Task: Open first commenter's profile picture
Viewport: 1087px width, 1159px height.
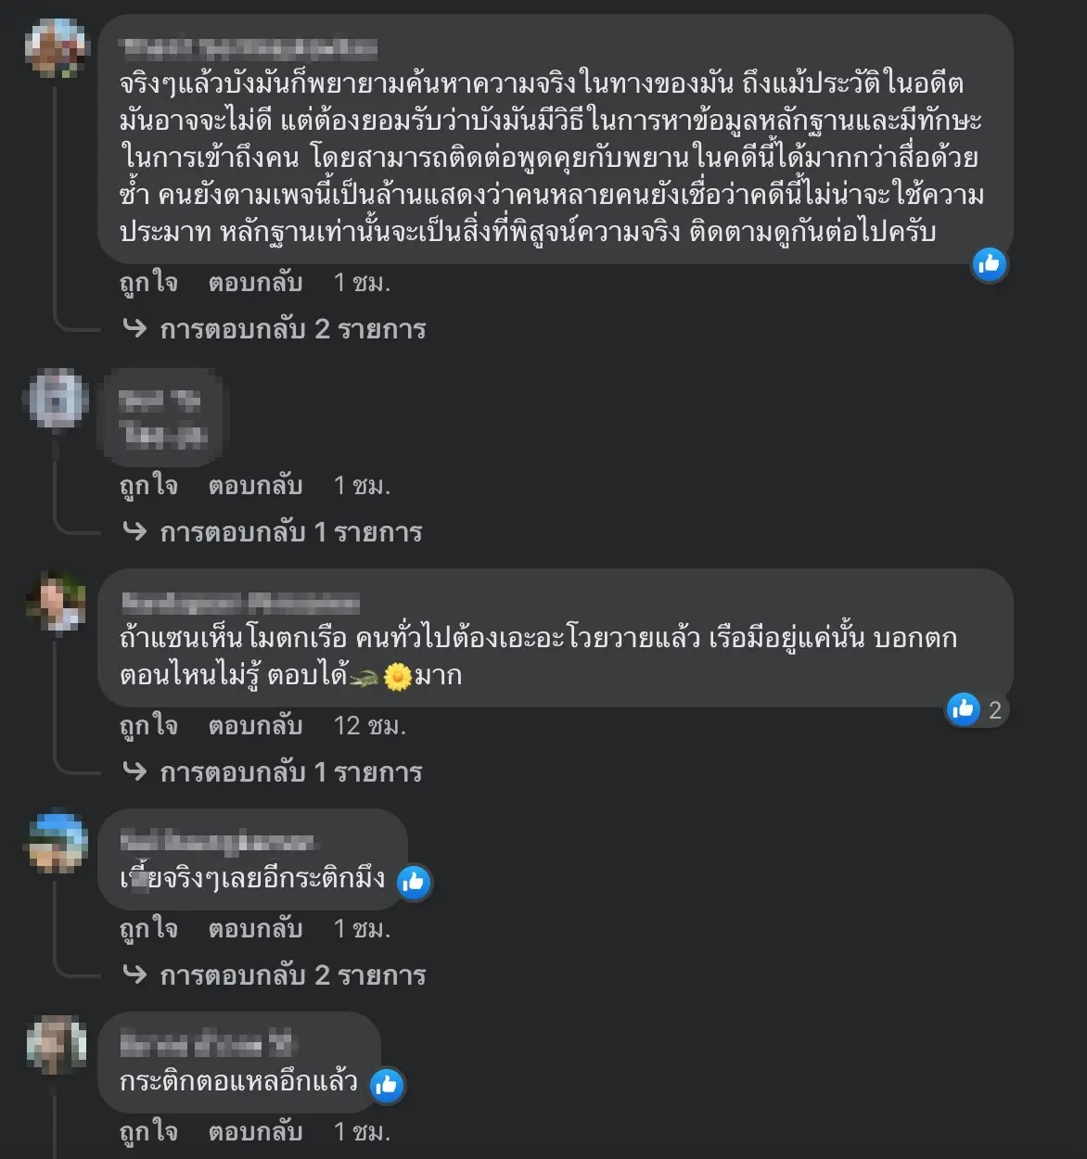Action: [57, 46]
